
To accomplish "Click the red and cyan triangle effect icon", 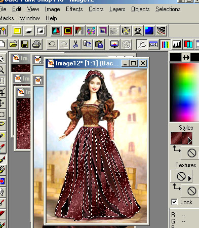I will [56, 31].
